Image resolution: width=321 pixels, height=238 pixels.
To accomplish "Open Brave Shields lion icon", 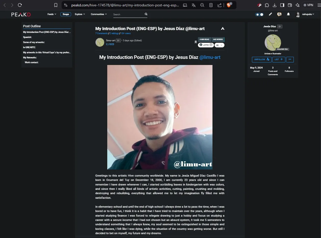I will tap(229, 5).
